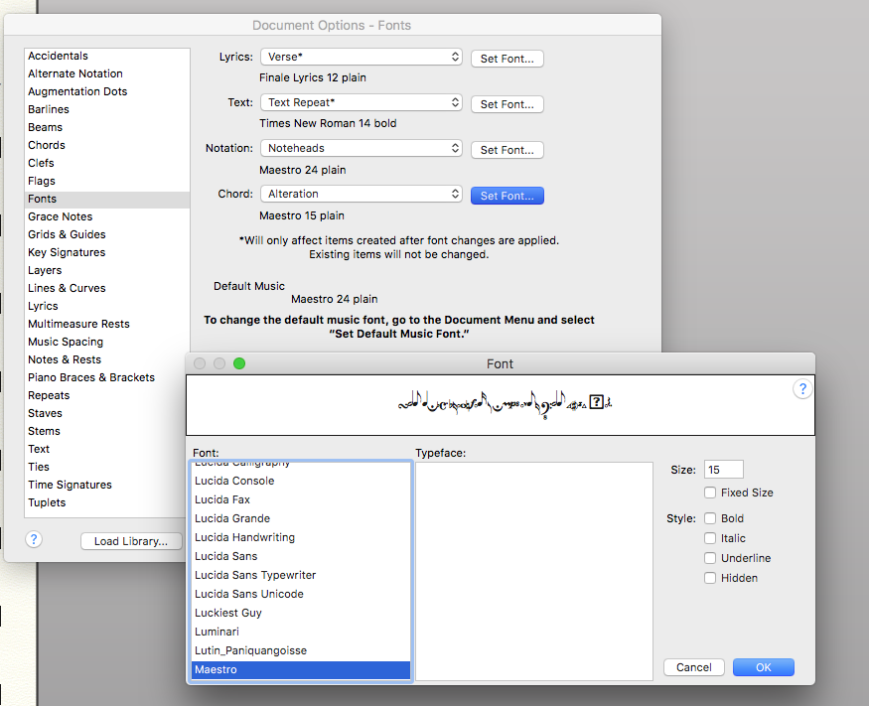The height and width of the screenshot is (706, 869).
Task: Open the Notation Noteheads dropdown
Action: point(362,149)
